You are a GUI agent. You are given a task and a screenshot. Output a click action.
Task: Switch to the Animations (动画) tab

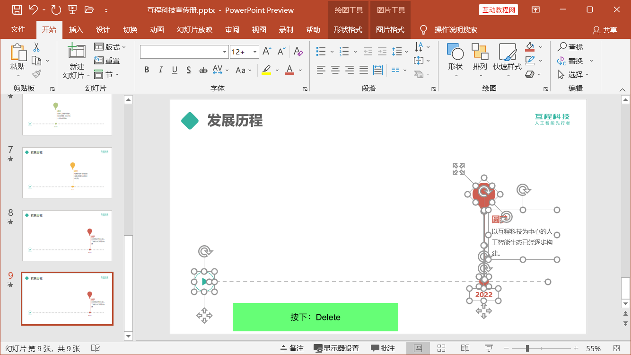tap(157, 29)
